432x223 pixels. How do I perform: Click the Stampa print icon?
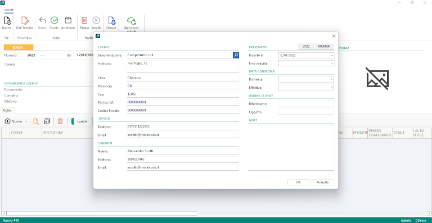pos(111,21)
